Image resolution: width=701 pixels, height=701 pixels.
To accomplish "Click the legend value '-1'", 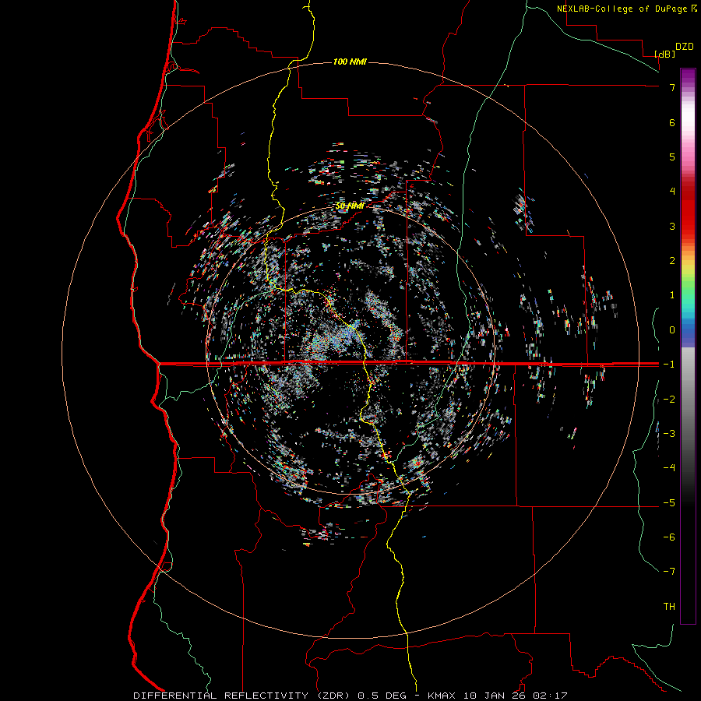I will pyautogui.click(x=669, y=365).
